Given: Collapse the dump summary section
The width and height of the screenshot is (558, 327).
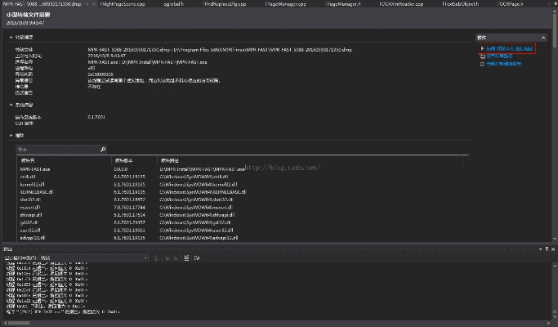Looking at the screenshot, I should click(x=11, y=38).
